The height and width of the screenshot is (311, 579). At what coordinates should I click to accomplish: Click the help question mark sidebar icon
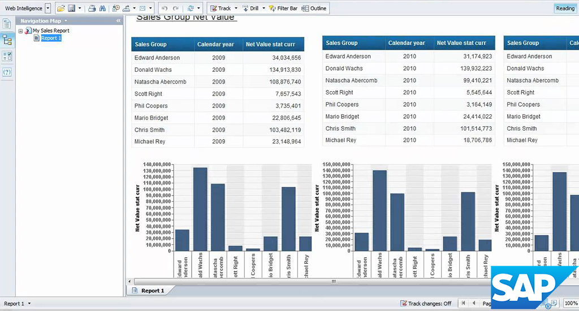click(x=7, y=72)
